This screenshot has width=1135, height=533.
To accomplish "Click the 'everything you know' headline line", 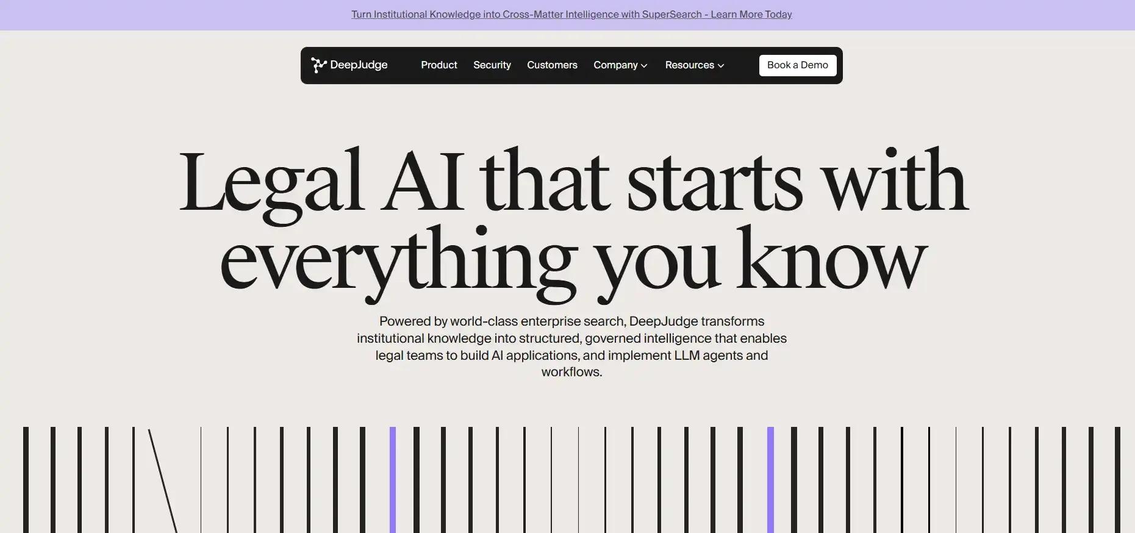I will 573,262.
